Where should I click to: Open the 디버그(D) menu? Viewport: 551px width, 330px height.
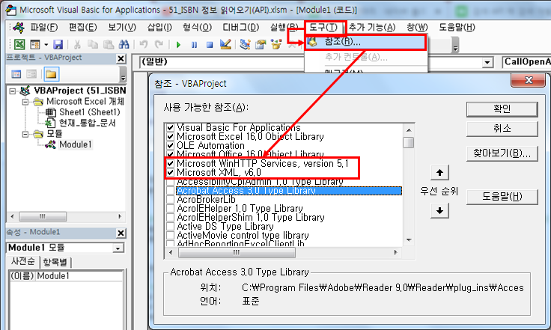(241, 28)
